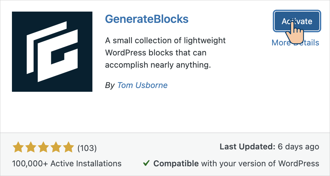Click the fifth gold rating star
The image size is (330, 176).
(x=69, y=147)
